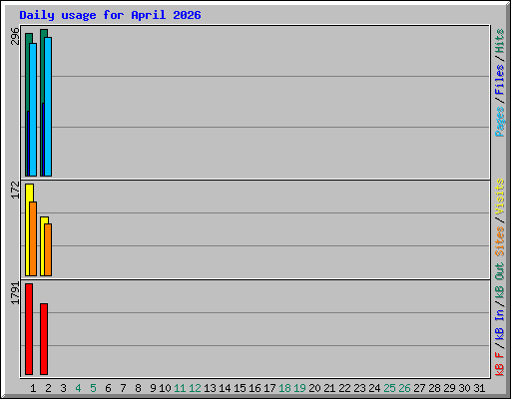Select the 'Visits' legend label

point(500,197)
